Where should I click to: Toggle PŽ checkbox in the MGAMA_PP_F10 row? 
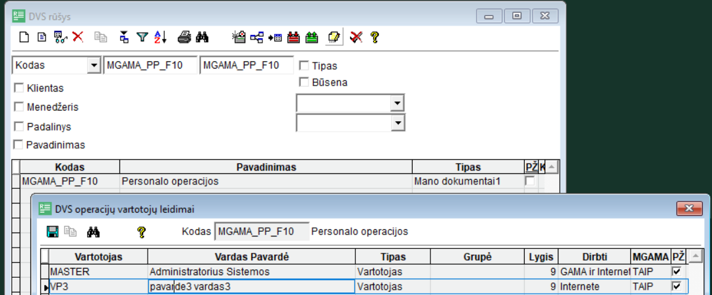(529, 180)
